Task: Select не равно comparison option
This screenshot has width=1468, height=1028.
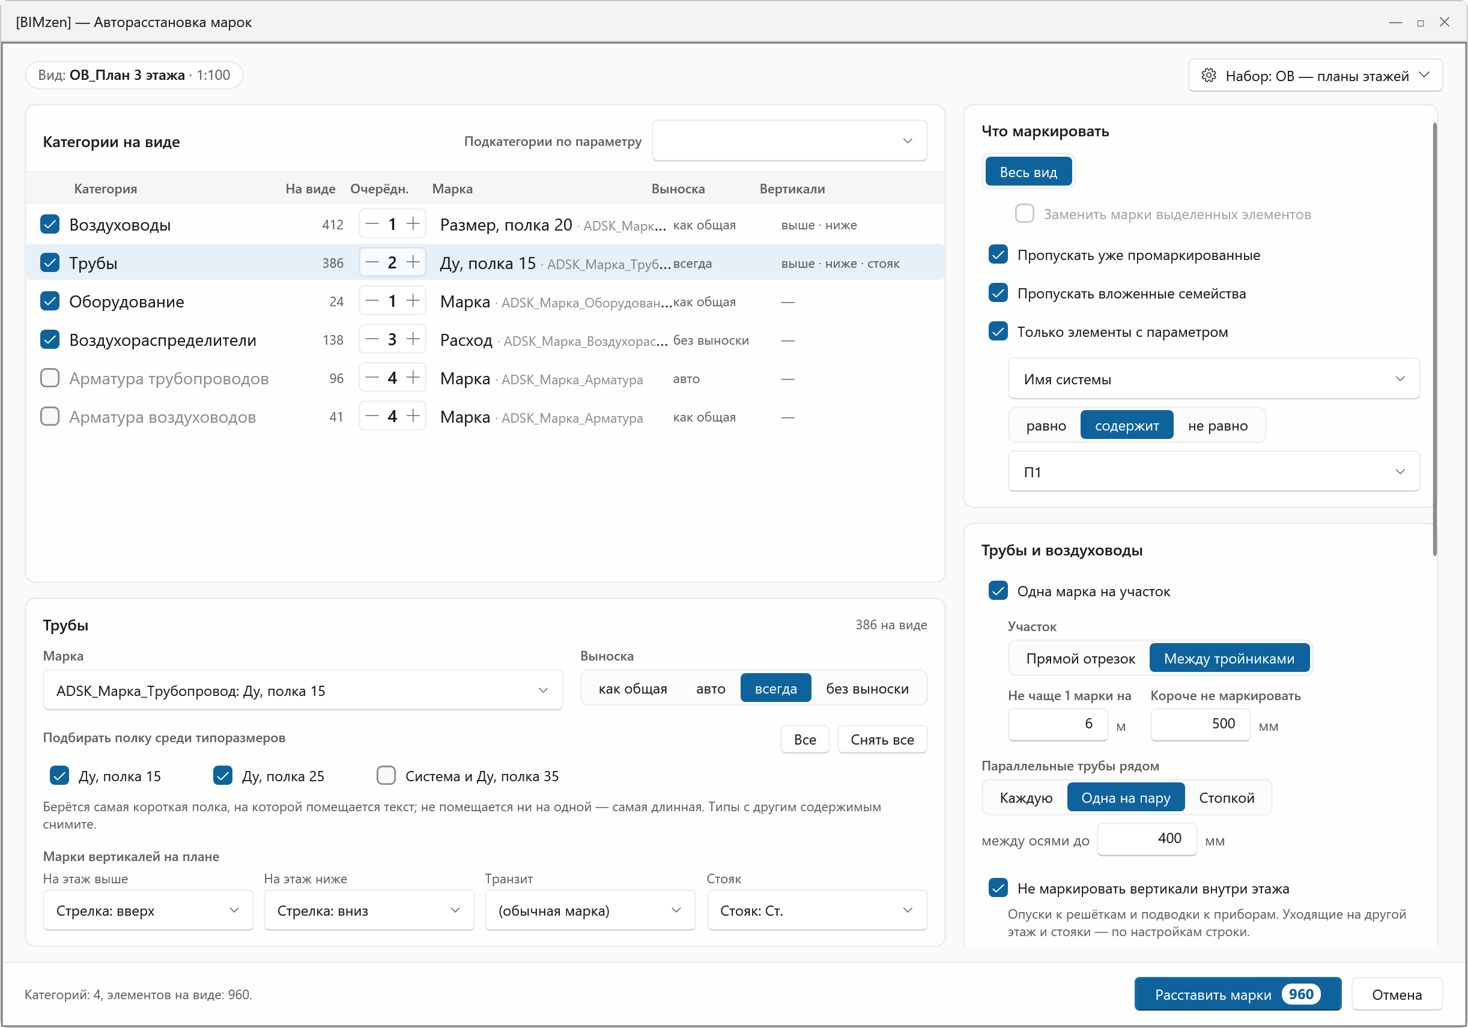Action: (1218, 426)
